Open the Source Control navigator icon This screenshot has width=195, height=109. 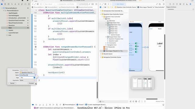[x=5, y=4]
